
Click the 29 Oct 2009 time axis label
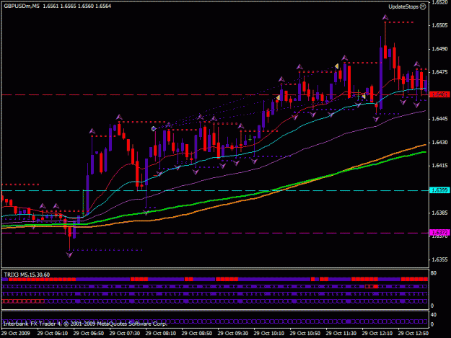click(16, 333)
